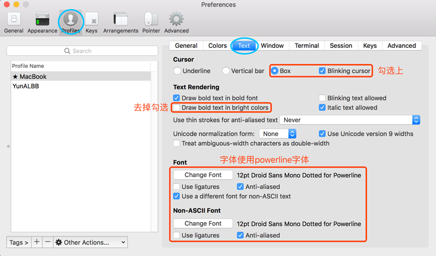This screenshot has width=436, height=256.
Task: Switch to the Window profile tab
Action: (272, 45)
